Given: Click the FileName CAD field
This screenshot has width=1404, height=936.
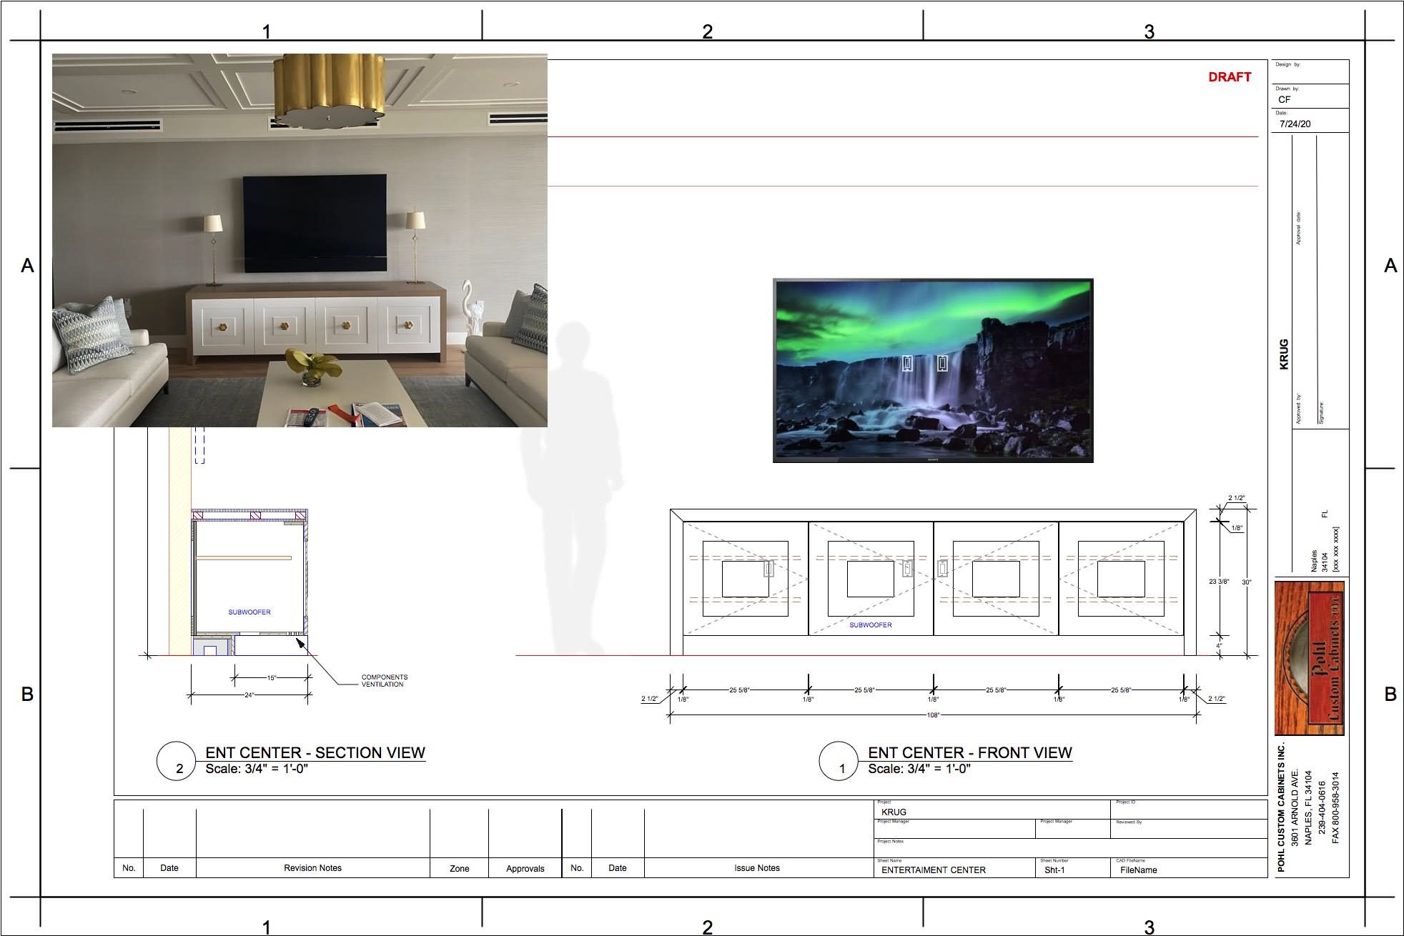Looking at the screenshot, I should (1138, 870).
